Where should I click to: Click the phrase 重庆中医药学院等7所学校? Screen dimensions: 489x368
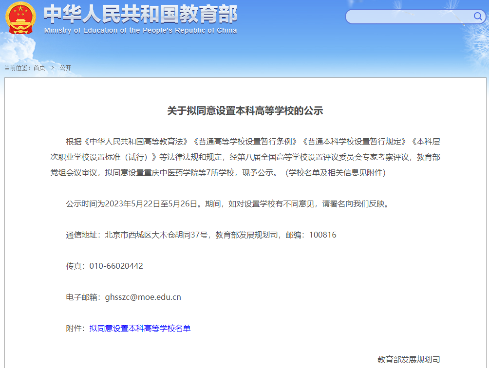189,173
